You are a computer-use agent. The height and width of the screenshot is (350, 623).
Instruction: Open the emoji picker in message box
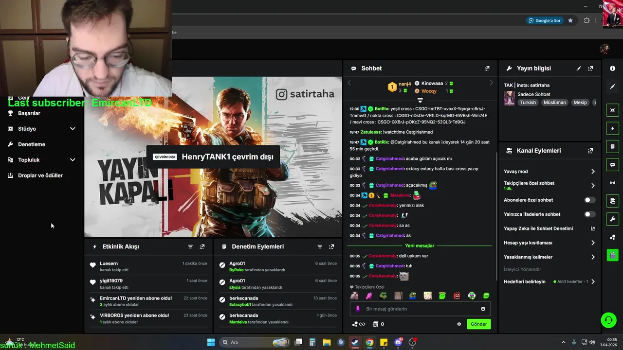(x=483, y=309)
